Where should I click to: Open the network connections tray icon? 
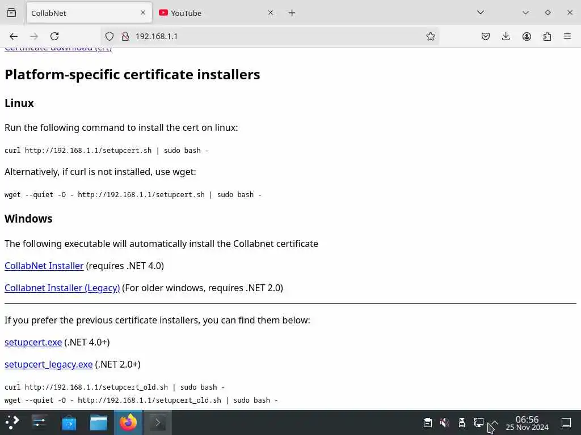tap(479, 423)
